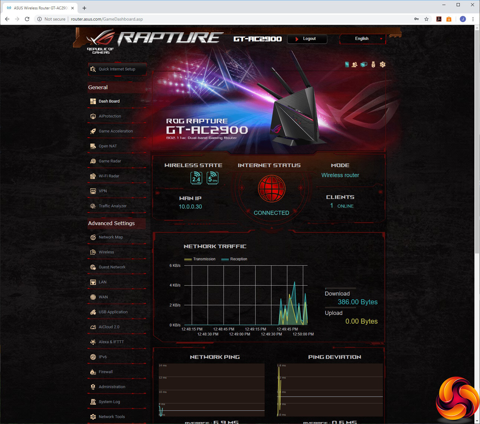The image size is (480, 424).
Task: Open the System Log page
Action: click(117, 402)
